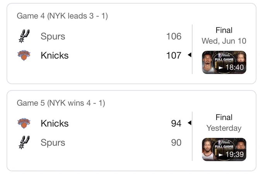Select the Spurs team name in Game 4
This screenshot has width=263, height=178.
click(53, 36)
